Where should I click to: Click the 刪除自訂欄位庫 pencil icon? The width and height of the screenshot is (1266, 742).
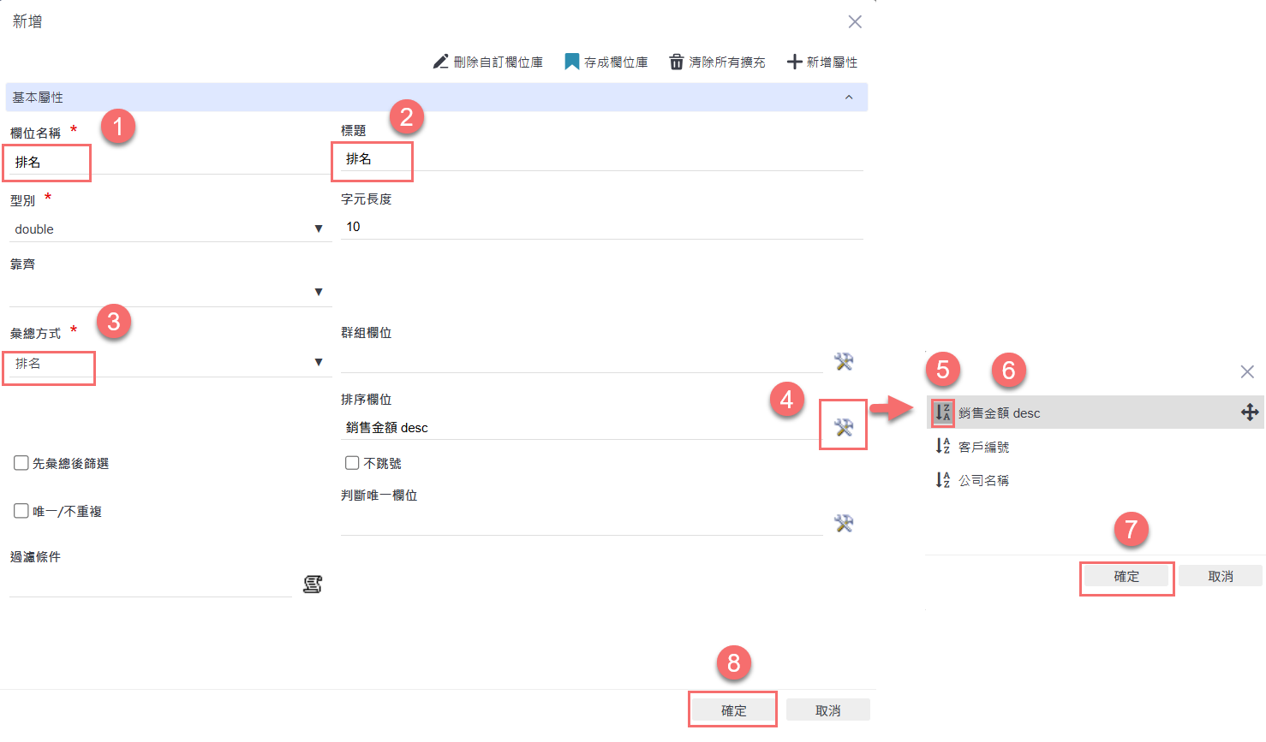[440, 62]
